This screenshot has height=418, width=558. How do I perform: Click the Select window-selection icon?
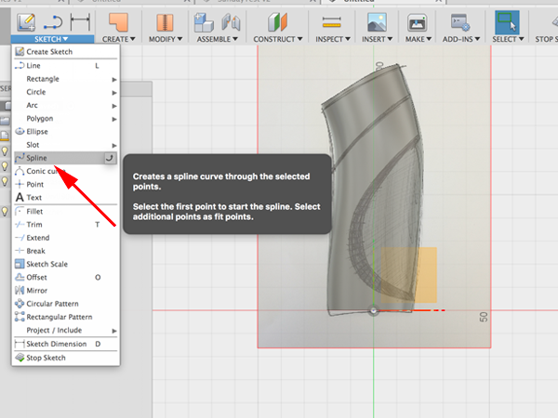(x=507, y=22)
